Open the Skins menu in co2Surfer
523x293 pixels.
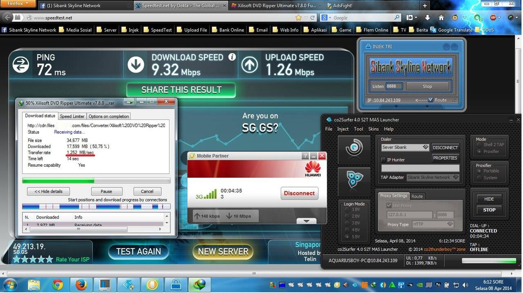click(373, 129)
